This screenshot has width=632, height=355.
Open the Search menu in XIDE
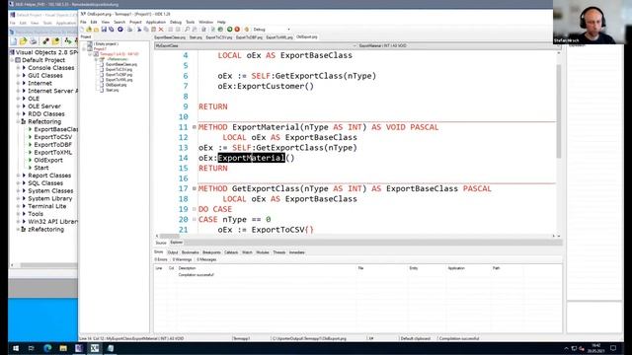(x=119, y=22)
